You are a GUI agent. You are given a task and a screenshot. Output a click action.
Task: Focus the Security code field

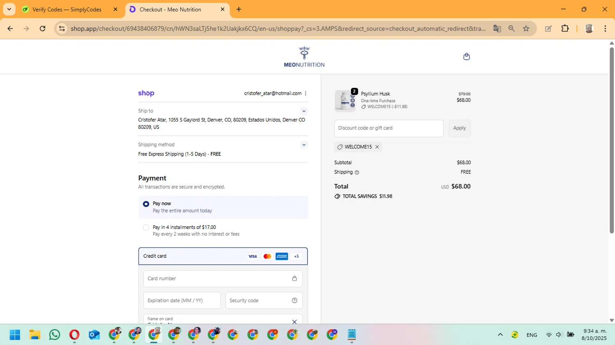pyautogui.click(x=264, y=300)
